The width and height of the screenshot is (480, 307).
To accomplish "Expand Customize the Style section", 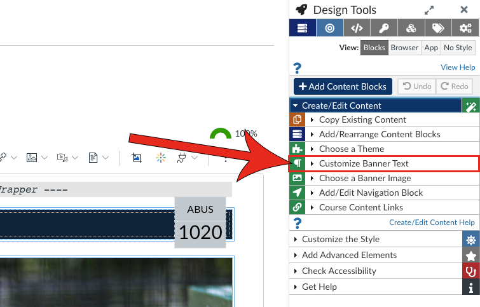I will point(375,240).
